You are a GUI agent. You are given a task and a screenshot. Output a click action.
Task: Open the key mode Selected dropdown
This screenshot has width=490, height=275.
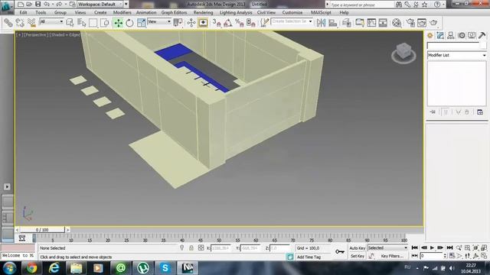[388, 247]
